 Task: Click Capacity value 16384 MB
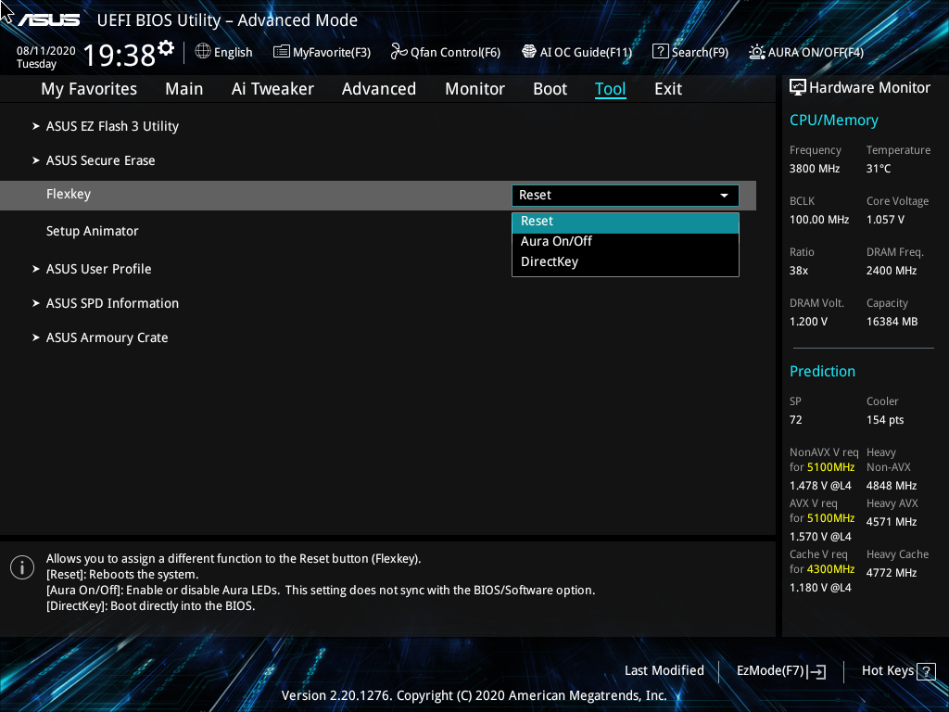[x=892, y=322]
